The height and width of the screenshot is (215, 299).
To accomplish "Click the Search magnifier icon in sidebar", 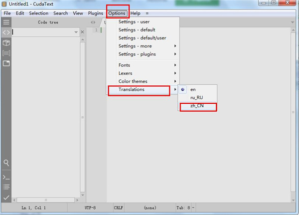I will 6,163.
